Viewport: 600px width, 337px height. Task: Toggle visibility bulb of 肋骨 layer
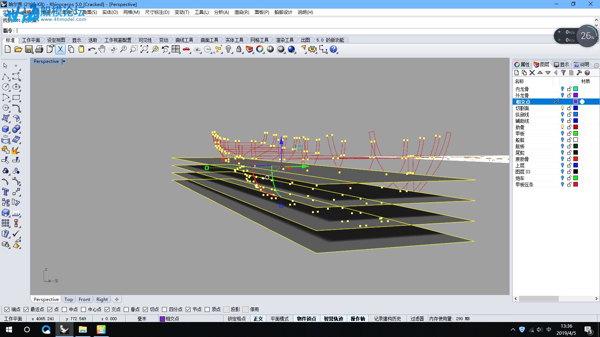coord(562,127)
